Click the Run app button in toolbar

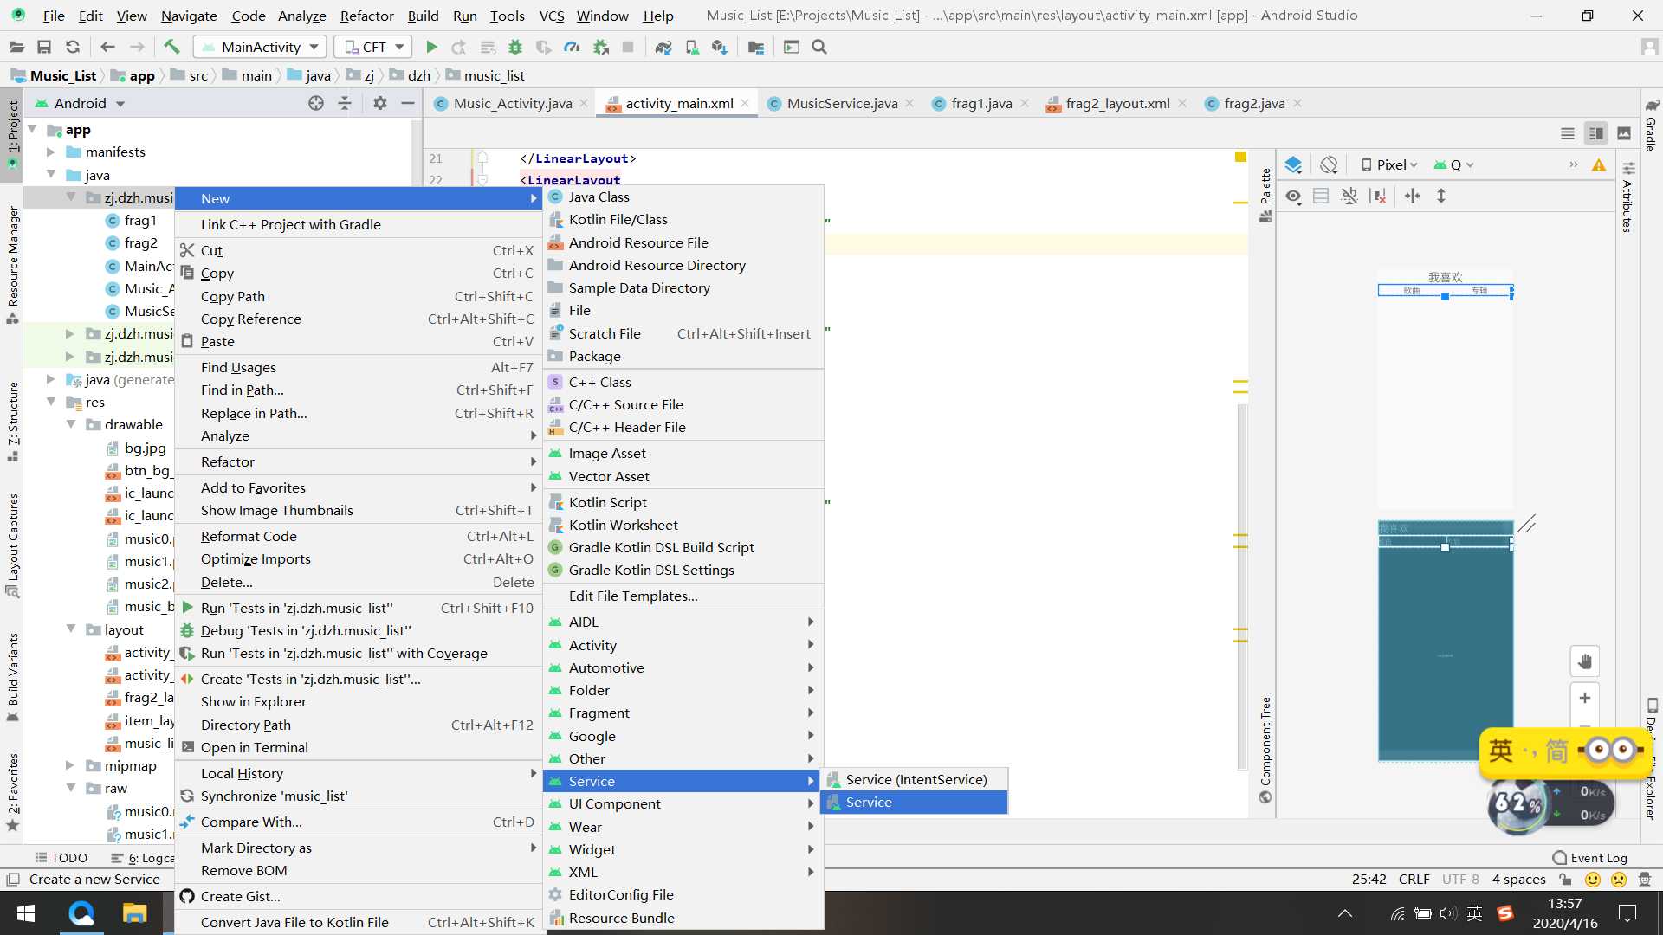[x=431, y=47]
